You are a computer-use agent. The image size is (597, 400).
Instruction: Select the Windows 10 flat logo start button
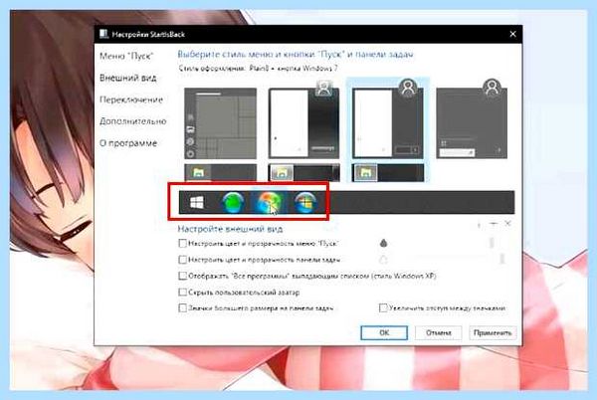click(196, 202)
